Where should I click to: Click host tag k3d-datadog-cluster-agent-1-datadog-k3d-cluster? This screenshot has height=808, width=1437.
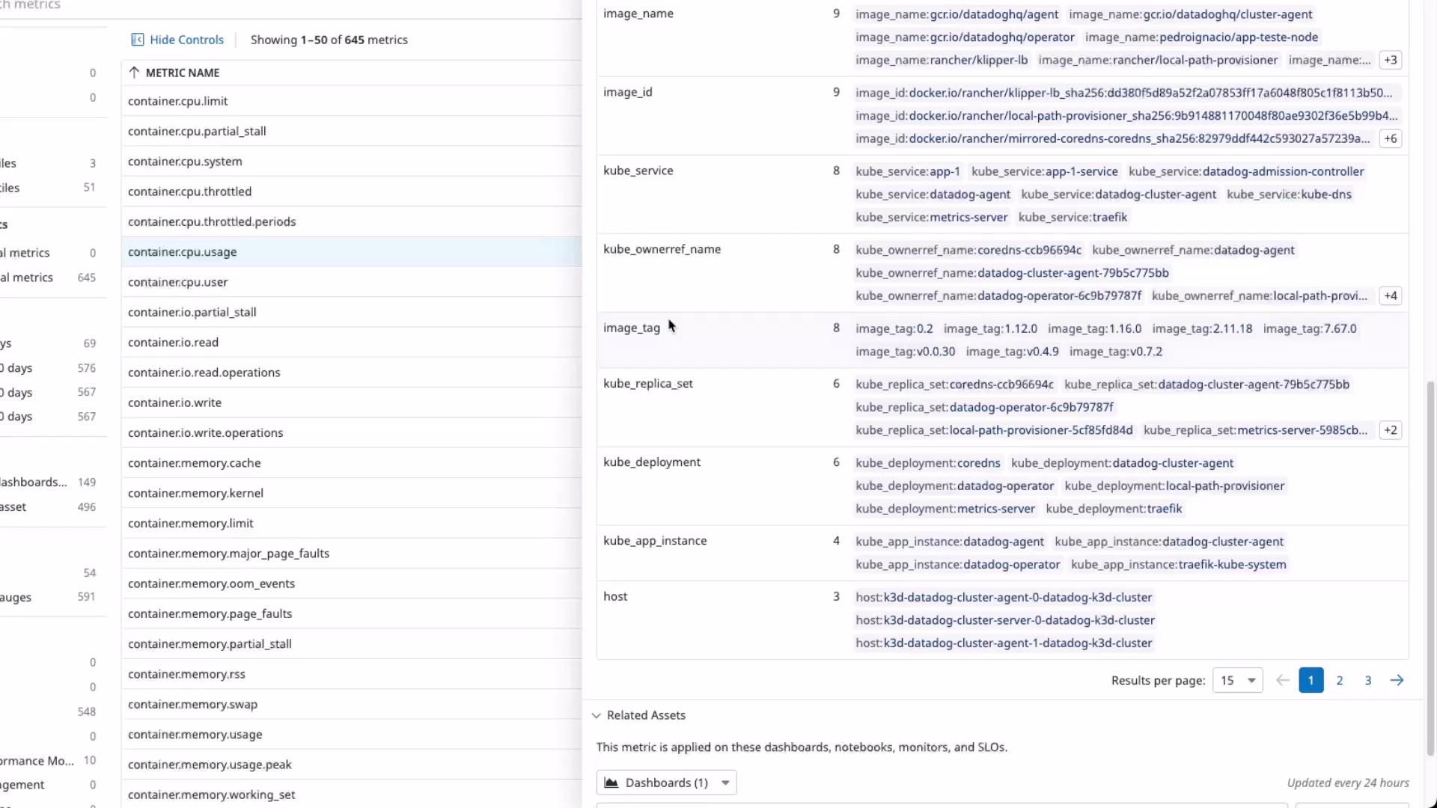(x=1004, y=643)
